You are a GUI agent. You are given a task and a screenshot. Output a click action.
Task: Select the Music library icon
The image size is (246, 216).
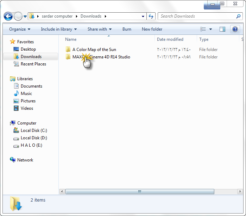(x=16, y=94)
